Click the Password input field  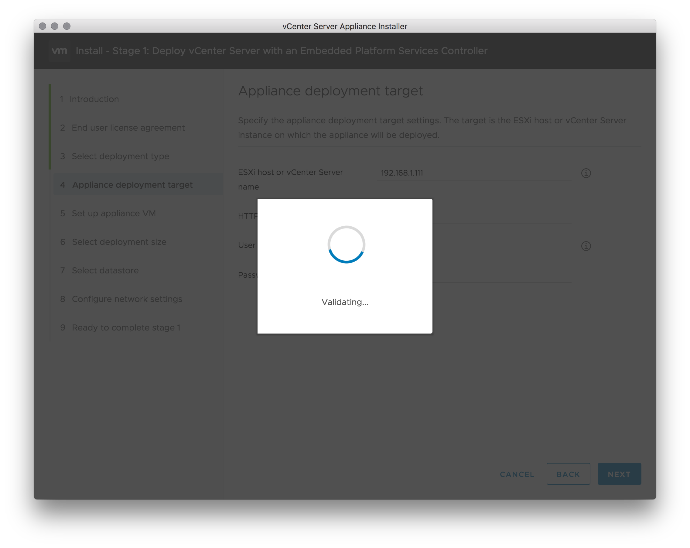501,275
